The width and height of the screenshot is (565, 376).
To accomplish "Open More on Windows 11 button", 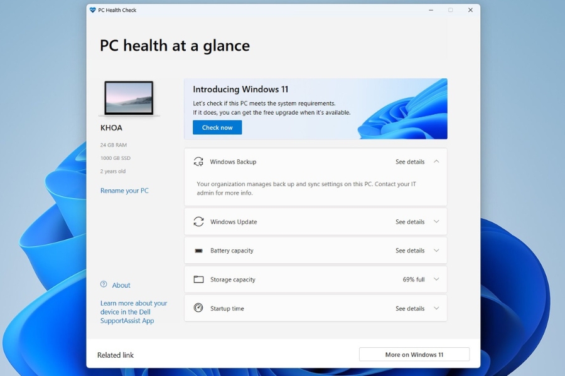I will pos(414,355).
